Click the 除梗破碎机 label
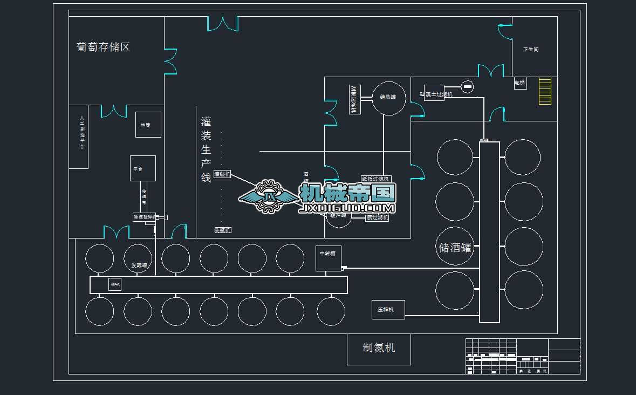Screen dimensions: 636x395 145,217
